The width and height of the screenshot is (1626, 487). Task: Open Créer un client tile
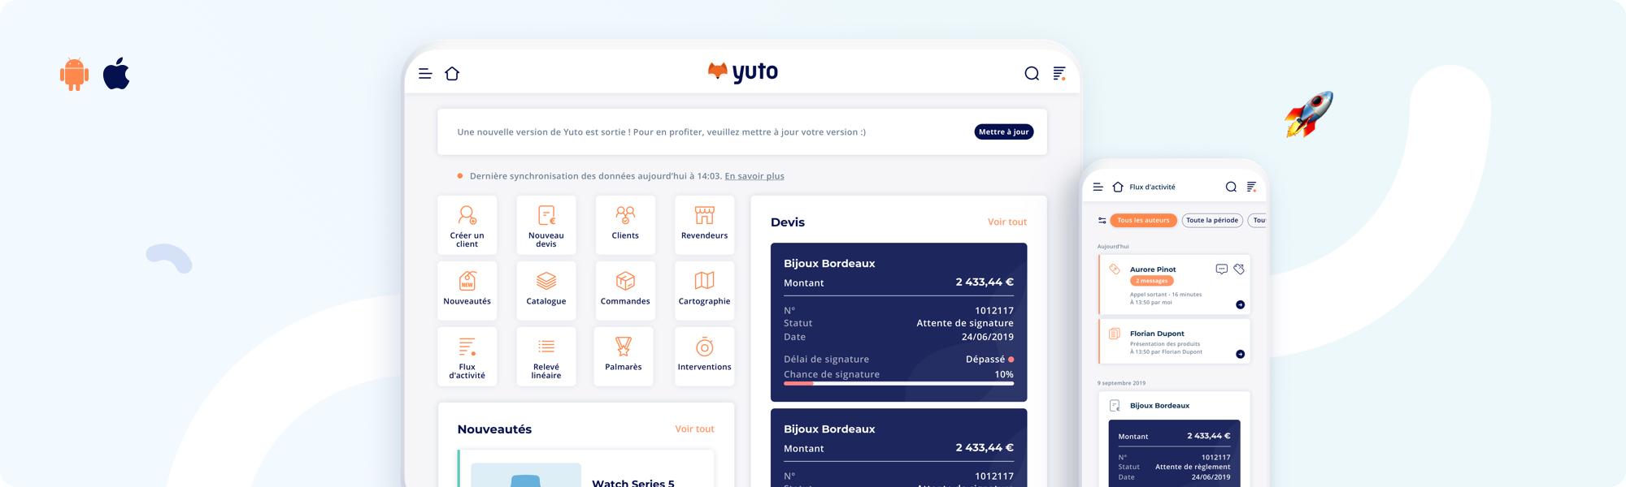pos(467,225)
